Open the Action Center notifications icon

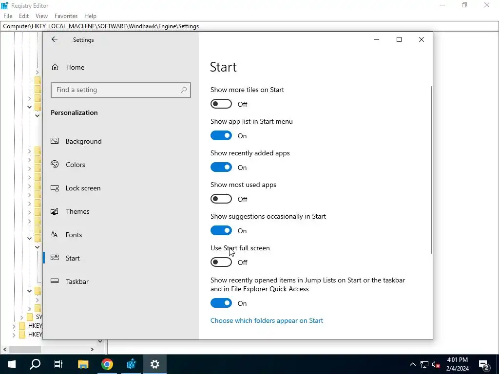(x=483, y=365)
